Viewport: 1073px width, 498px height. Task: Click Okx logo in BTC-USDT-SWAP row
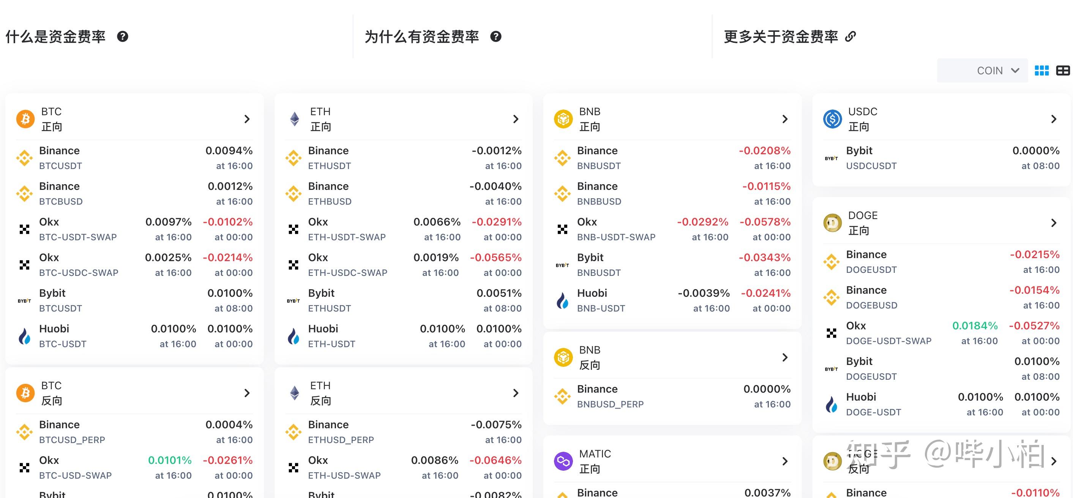pos(24,229)
